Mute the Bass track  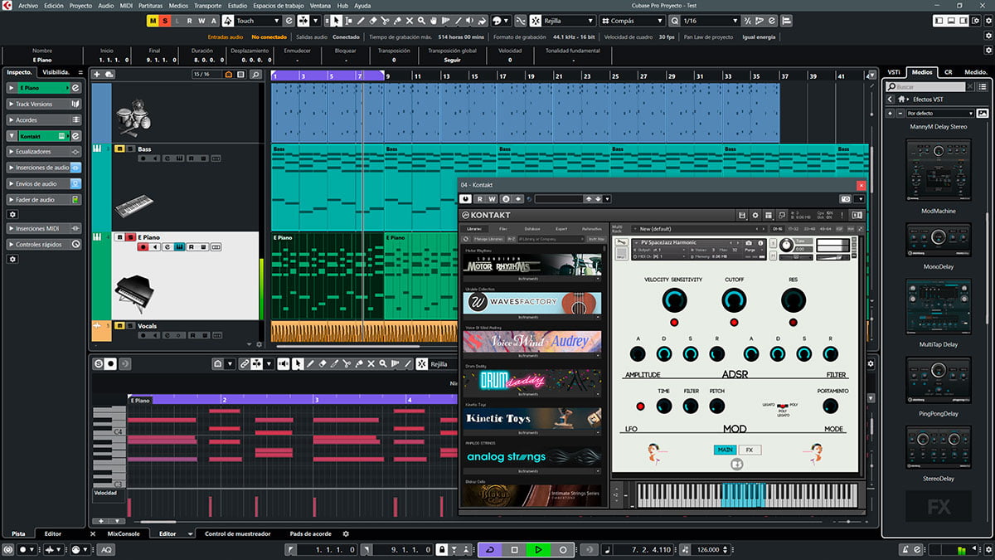[x=119, y=149]
